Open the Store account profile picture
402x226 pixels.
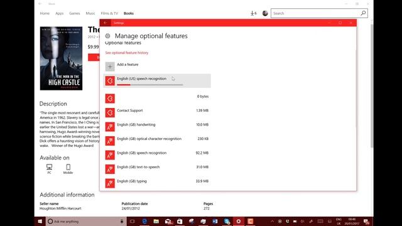click(x=265, y=13)
